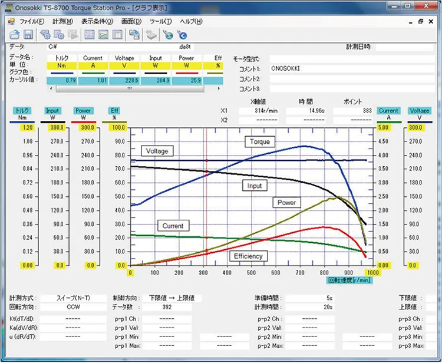This screenshot has width=442, height=363.
Task: Click the Current axis label on right side
Action: [x=389, y=110]
